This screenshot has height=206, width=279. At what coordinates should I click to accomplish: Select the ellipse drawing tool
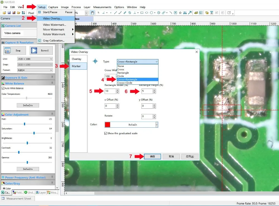(x=147, y=13)
